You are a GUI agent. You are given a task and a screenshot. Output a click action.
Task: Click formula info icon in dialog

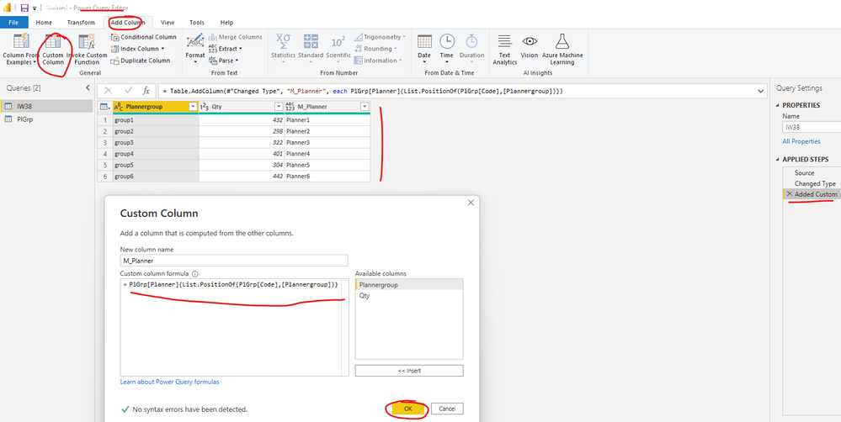[195, 273]
